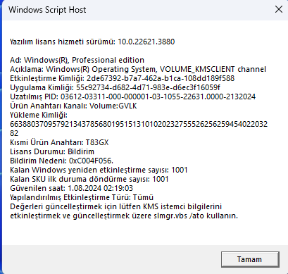Viewport: 288px width, 274px height.
Task: Click the 'Uzatılmış PID' line
Action: point(132,96)
